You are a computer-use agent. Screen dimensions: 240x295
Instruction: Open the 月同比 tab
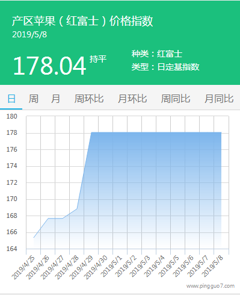tap(219, 99)
